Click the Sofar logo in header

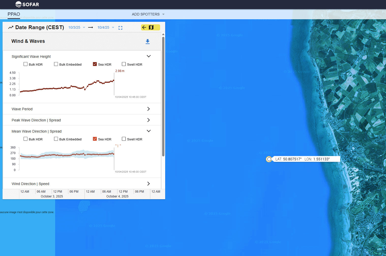tap(27, 4)
